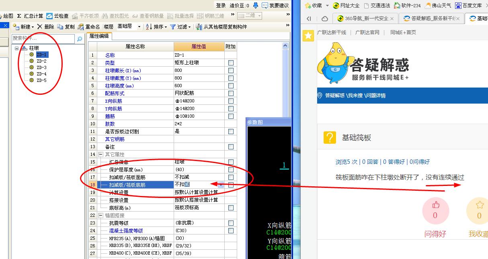Open 钢筋三维 view tool
The image size is (488, 259).
[x=200, y=16]
